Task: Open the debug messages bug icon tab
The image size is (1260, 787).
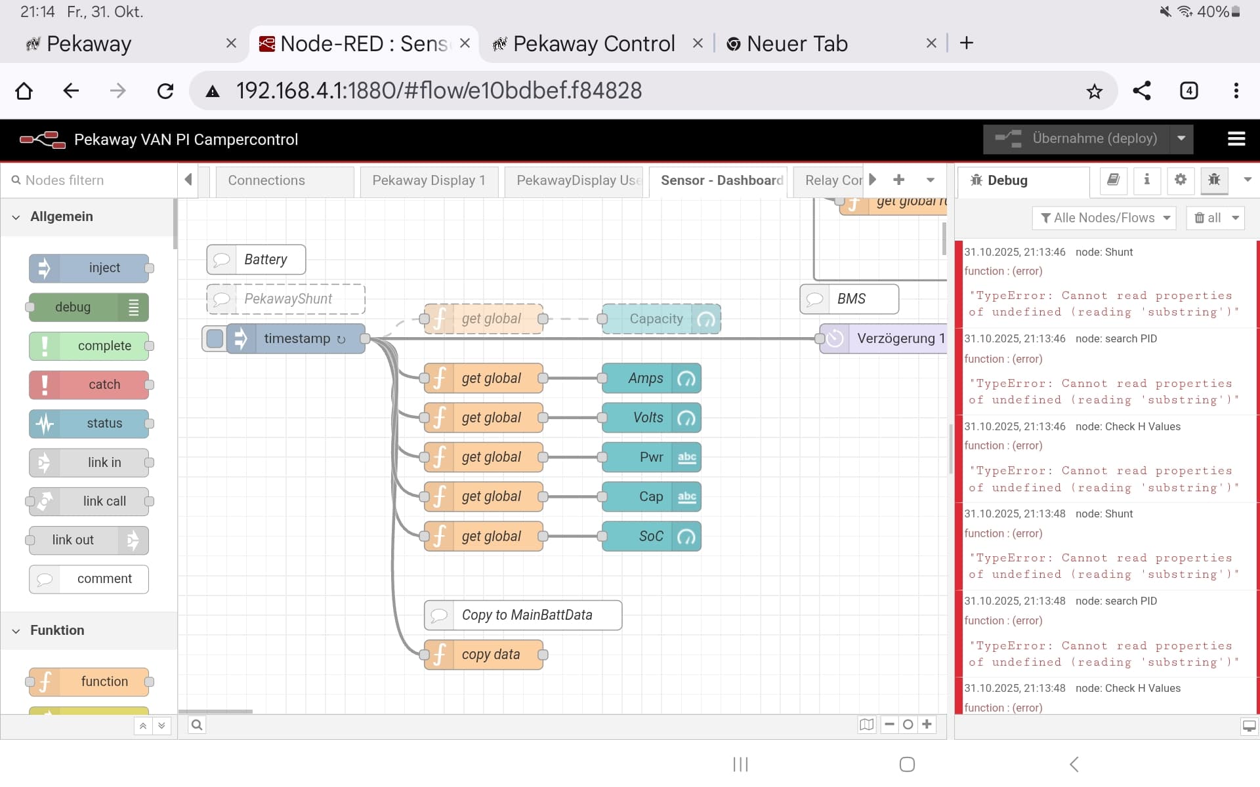Action: pyautogui.click(x=1213, y=180)
